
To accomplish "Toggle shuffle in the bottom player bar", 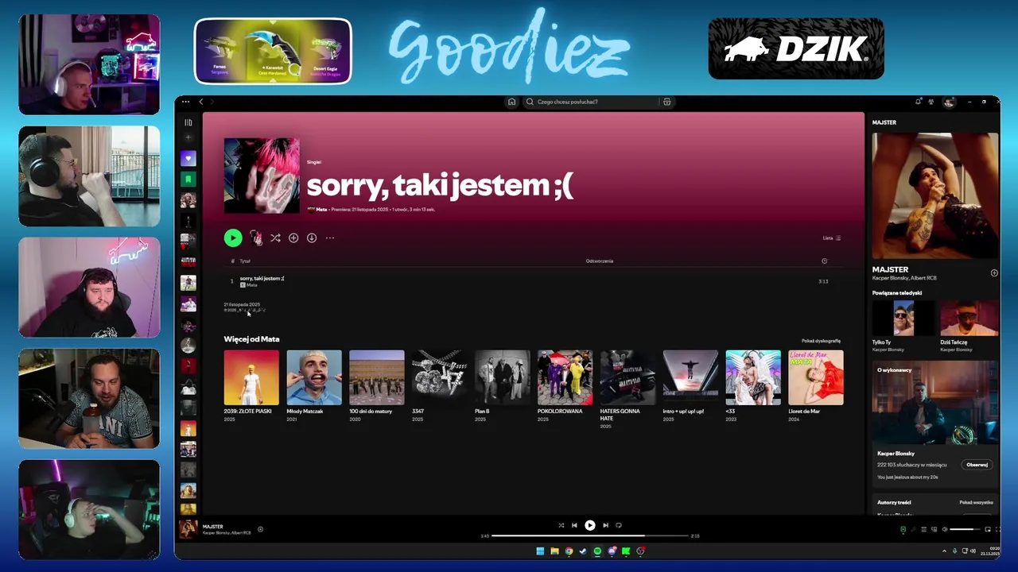I will (x=561, y=525).
